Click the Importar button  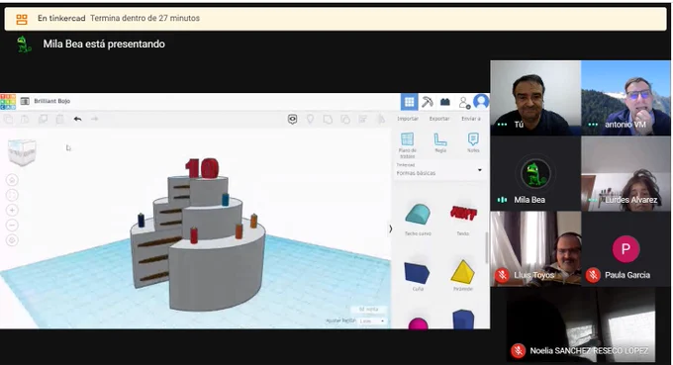(x=408, y=119)
